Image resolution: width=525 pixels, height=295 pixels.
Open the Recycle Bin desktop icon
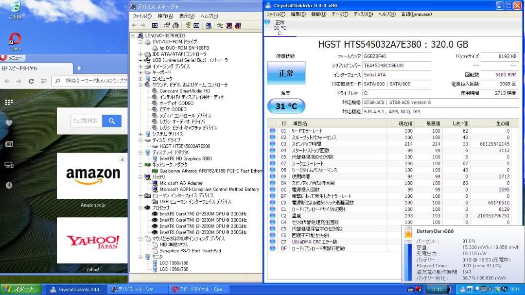pos(15,10)
